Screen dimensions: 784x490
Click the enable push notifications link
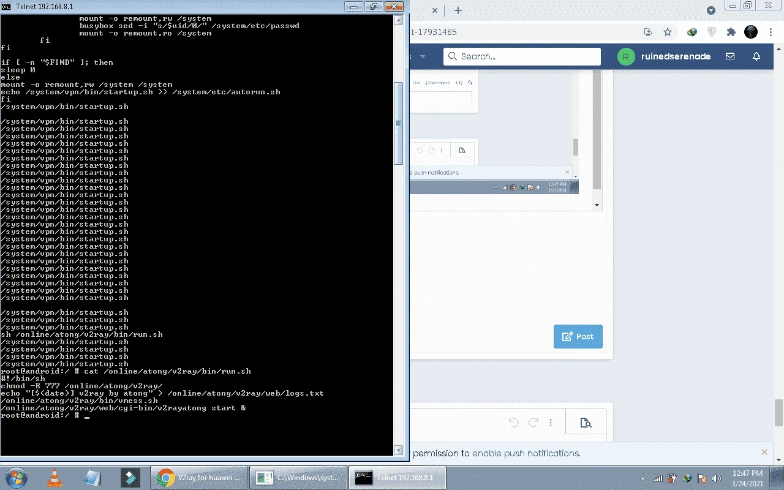pos(526,453)
